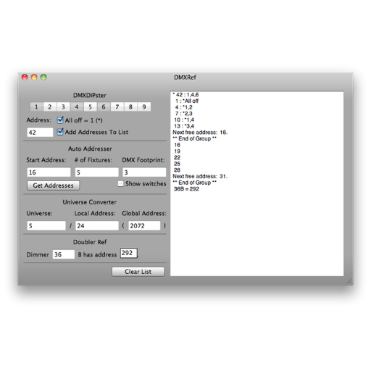Image resolution: width=371 pixels, height=371 pixels.
Task: Select the # of Fixtures input field
Action: pos(96,172)
